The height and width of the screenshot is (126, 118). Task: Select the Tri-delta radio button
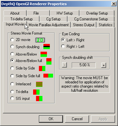click(x=12, y=92)
